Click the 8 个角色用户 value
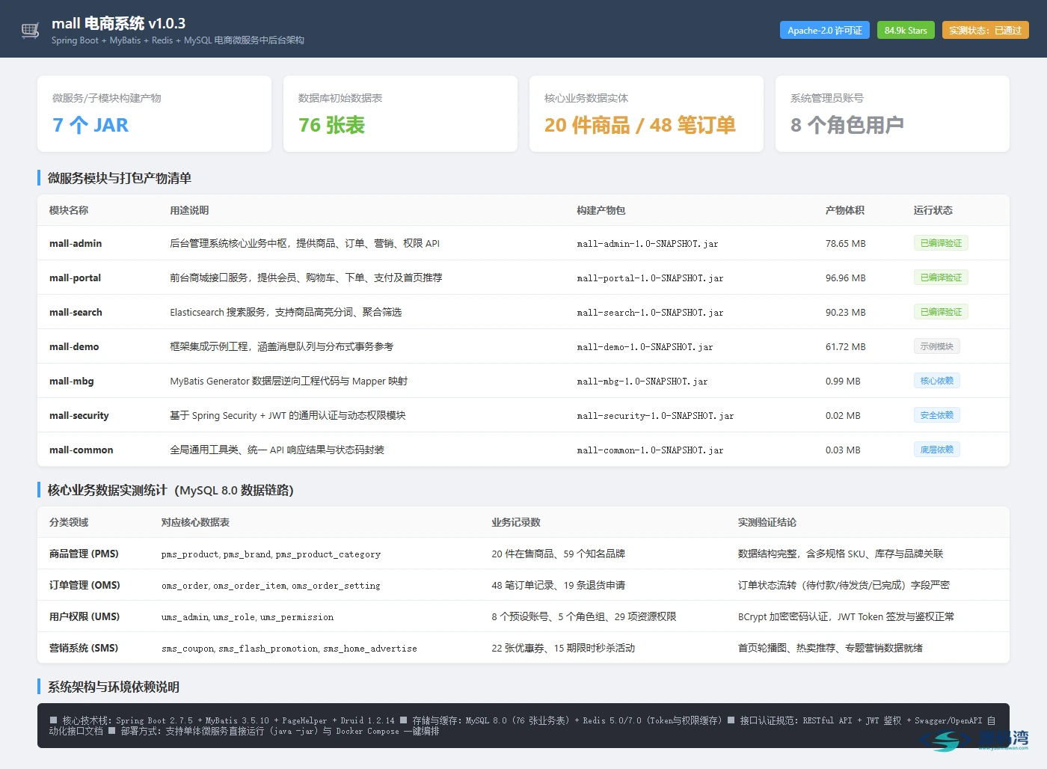Viewport: 1047px width, 769px height. tap(847, 125)
